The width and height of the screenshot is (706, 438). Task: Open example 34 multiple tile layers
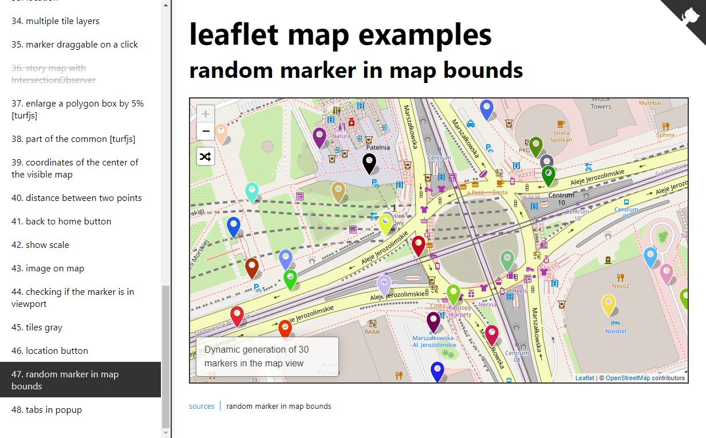point(56,21)
